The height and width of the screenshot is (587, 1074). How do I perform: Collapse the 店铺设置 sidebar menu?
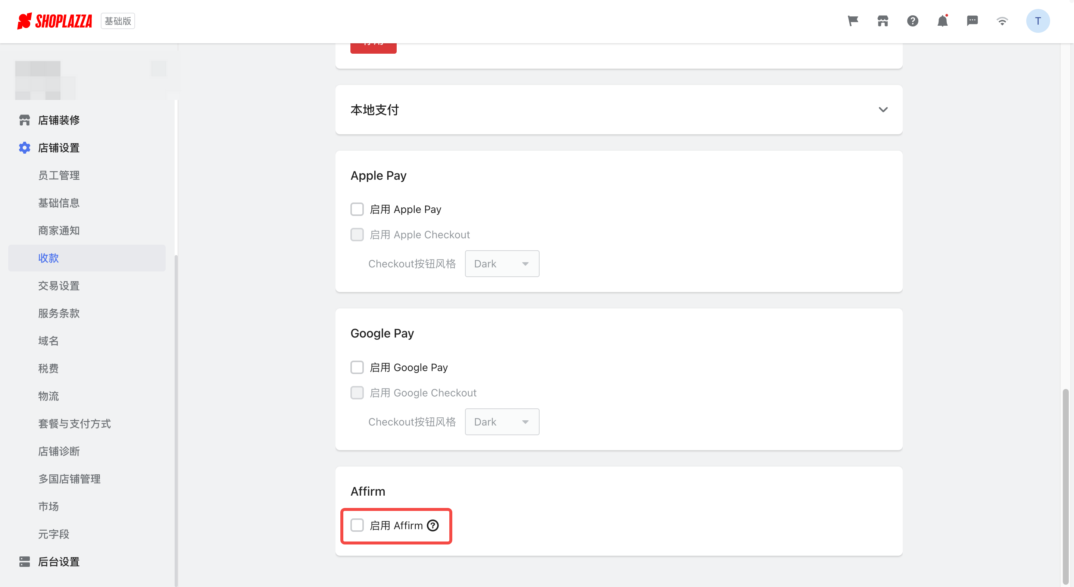59,147
